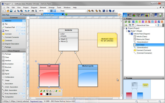This screenshot has width=165, height=103.
Task: Click the yellow note icon in Car popup toolbar
Action: [60, 91]
